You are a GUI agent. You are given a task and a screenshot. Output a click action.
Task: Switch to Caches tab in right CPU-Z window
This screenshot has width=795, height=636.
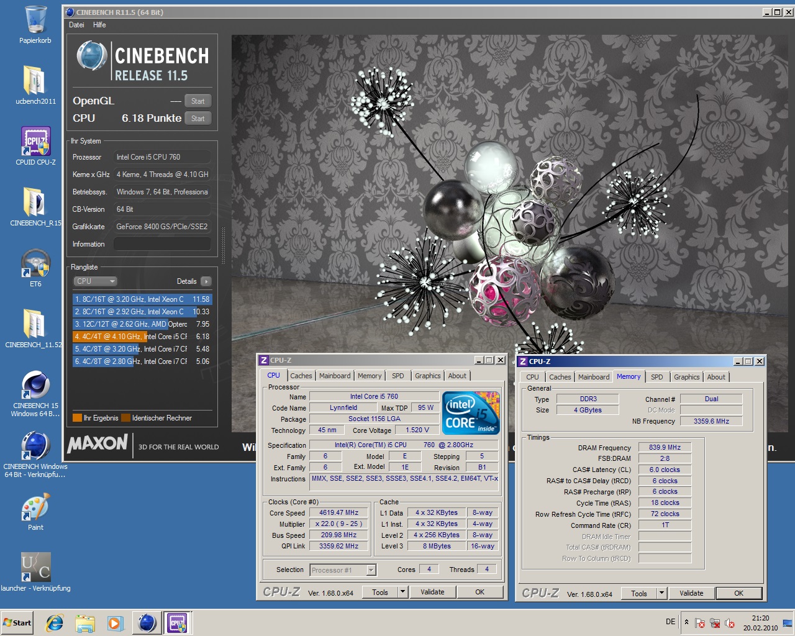tap(560, 377)
